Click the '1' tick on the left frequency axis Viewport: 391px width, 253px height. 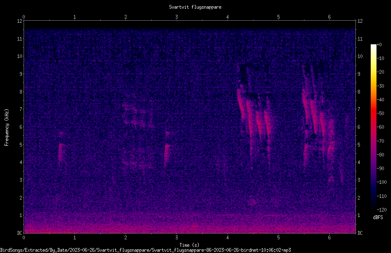click(x=21, y=215)
